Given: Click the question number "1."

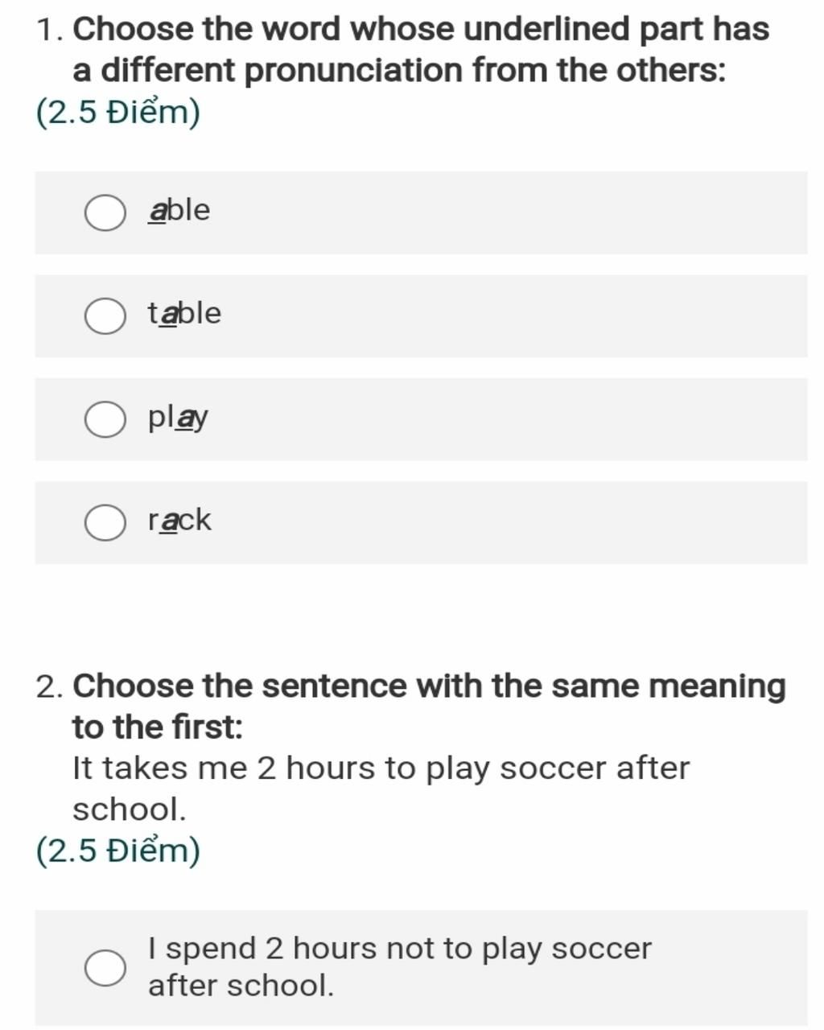Looking at the screenshot, I should click(50, 30).
